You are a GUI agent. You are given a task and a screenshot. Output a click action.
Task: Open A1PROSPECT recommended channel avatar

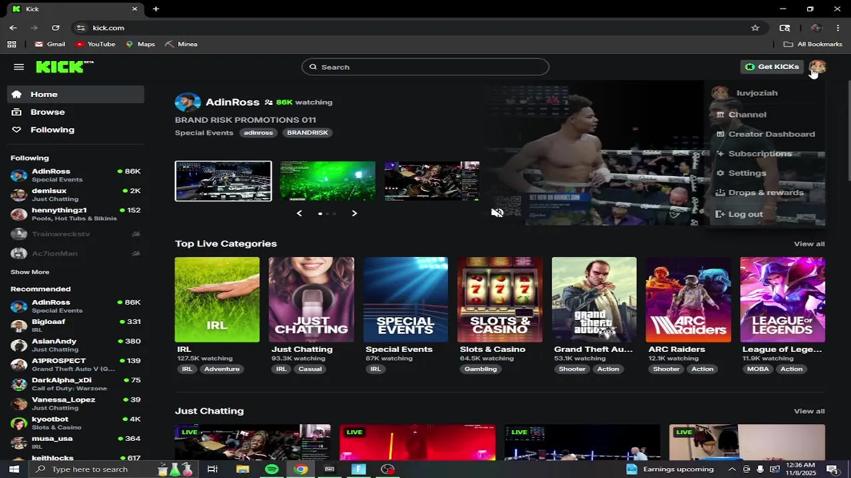[19, 364]
